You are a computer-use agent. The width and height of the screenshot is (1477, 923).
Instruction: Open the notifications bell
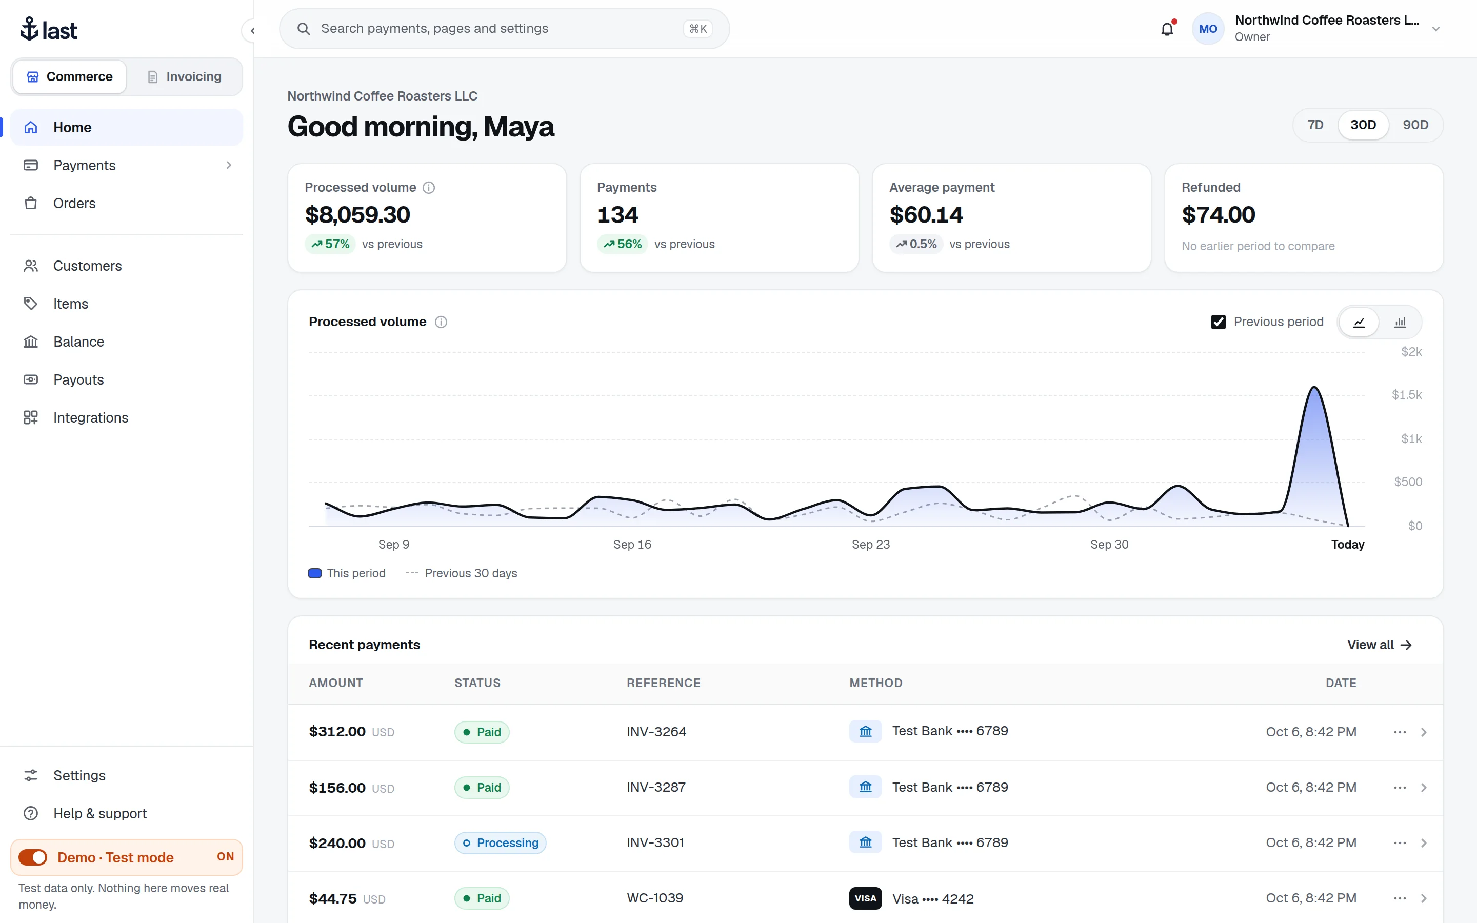tap(1166, 29)
